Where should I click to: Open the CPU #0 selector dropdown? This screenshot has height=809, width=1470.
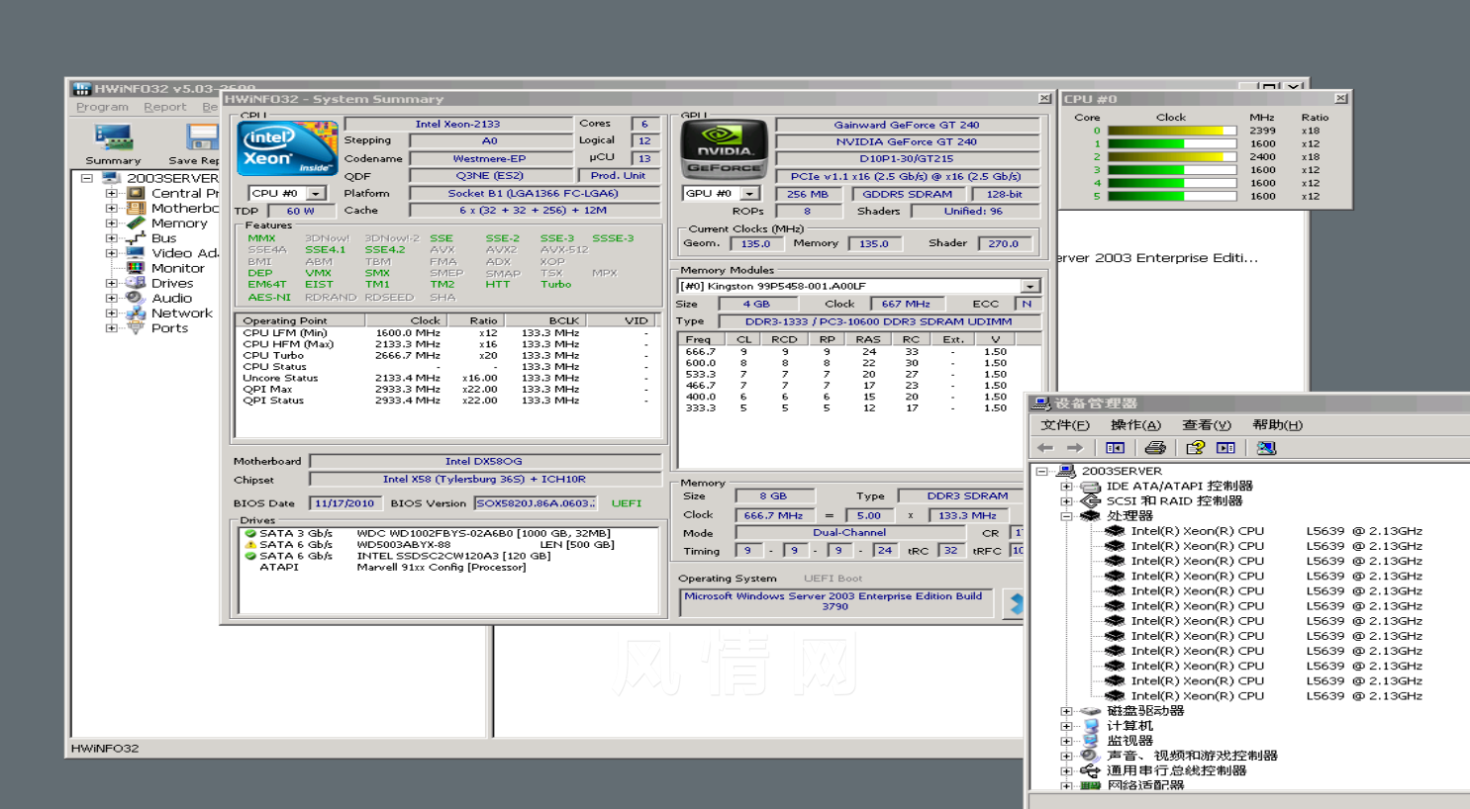click(316, 194)
